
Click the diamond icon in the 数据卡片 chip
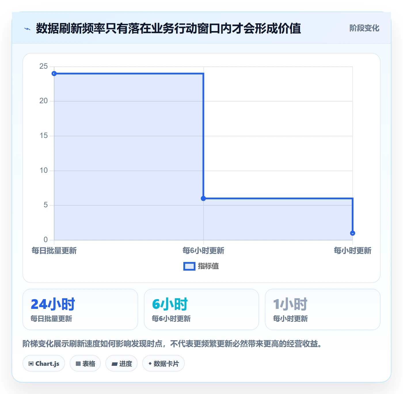click(x=150, y=364)
